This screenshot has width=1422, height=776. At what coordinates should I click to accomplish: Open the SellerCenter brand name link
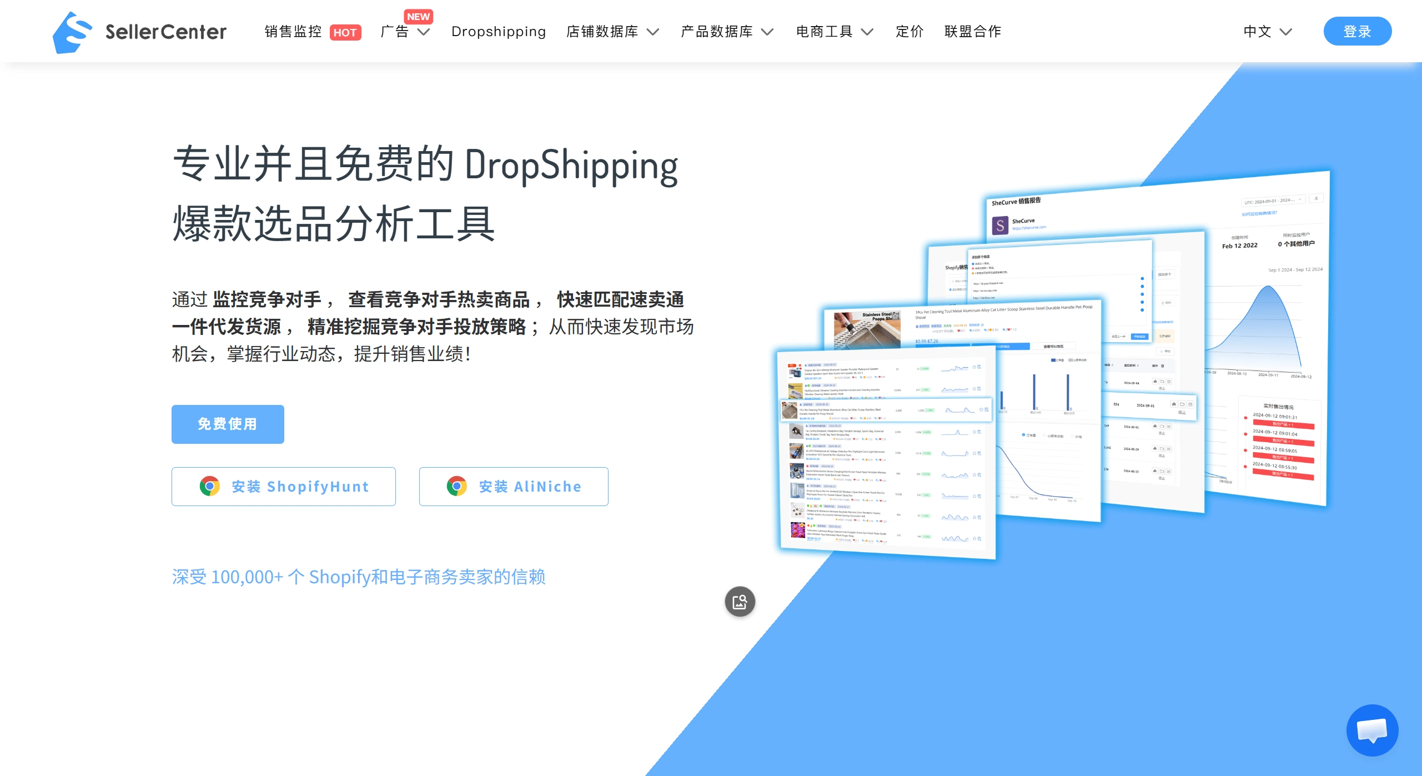(166, 32)
